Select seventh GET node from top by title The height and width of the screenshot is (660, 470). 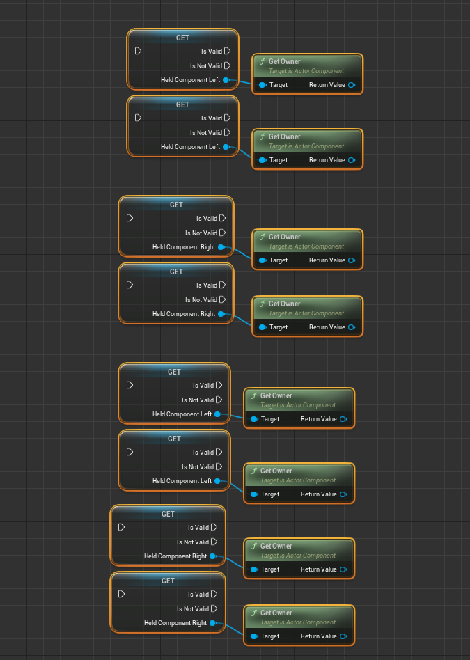tap(168, 514)
